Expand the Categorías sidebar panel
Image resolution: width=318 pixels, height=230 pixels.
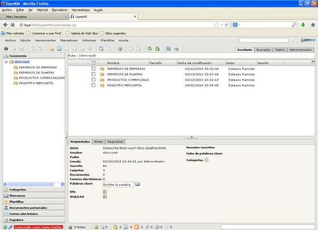(x=34, y=189)
